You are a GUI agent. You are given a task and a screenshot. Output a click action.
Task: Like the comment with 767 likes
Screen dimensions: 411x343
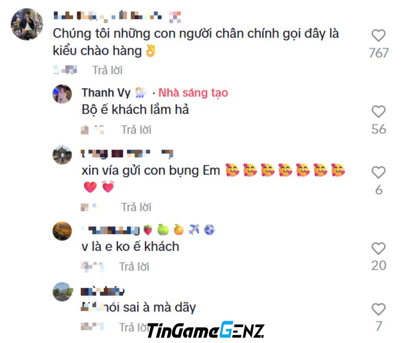[x=379, y=36]
